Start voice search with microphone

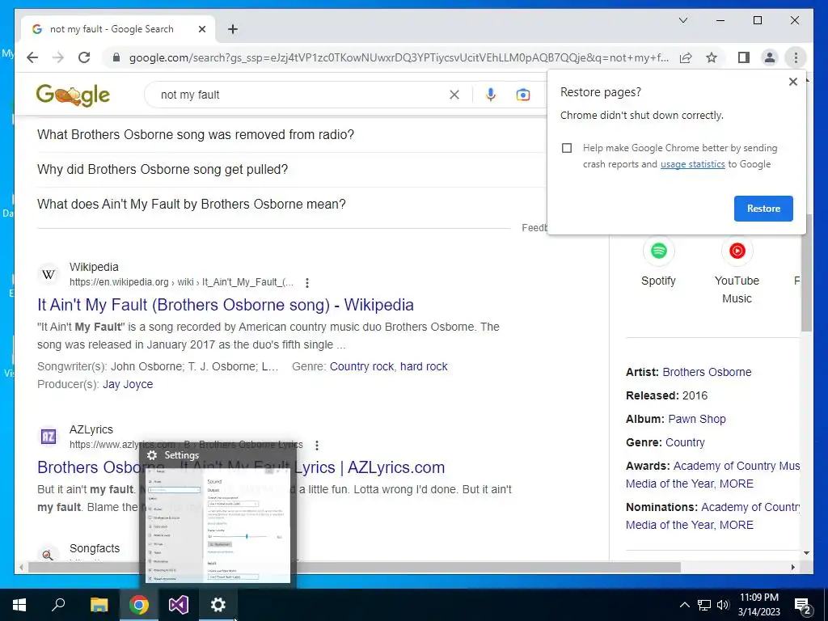[491, 95]
